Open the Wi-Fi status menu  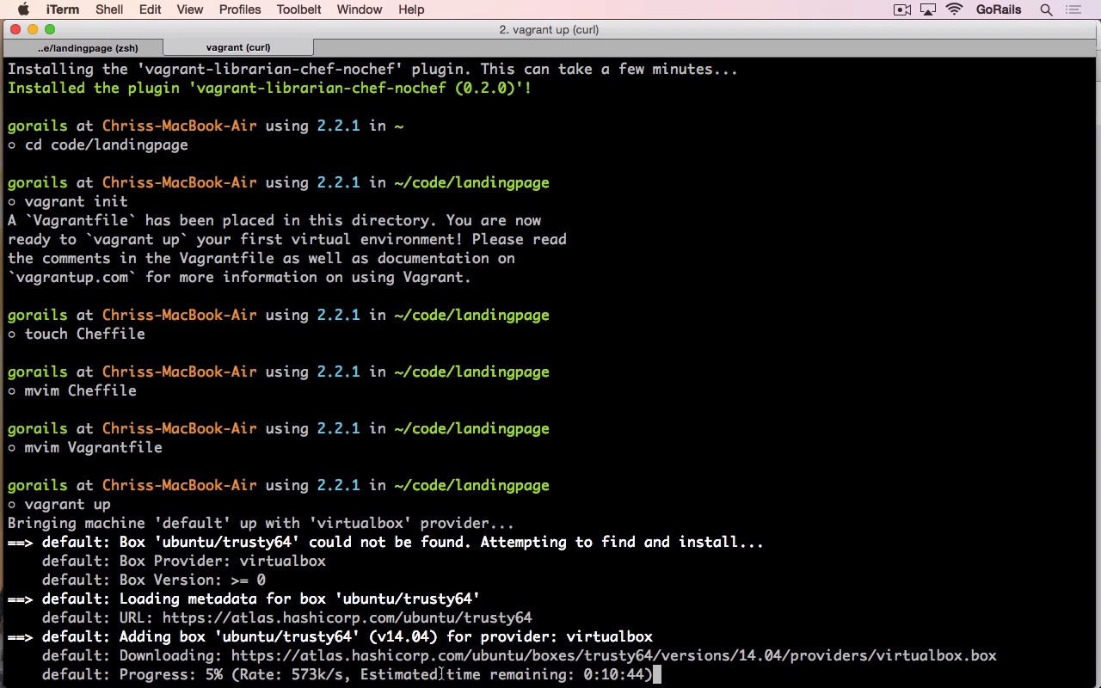tap(954, 9)
